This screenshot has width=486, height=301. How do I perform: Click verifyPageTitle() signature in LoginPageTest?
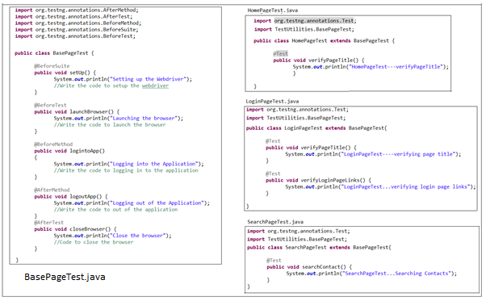[311, 148]
